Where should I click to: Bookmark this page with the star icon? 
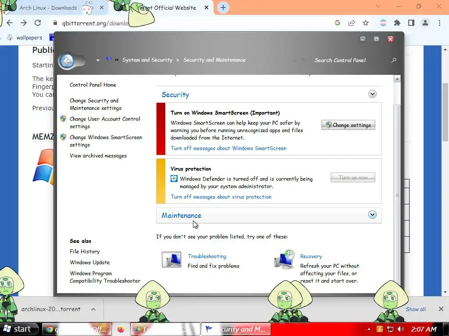[x=366, y=23]
